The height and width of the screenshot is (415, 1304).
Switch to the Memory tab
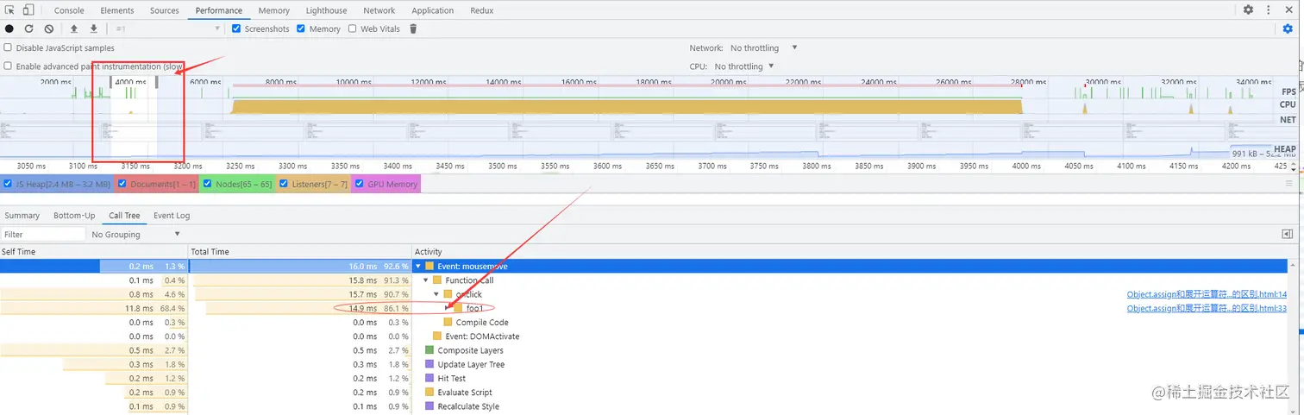point(274,10)
